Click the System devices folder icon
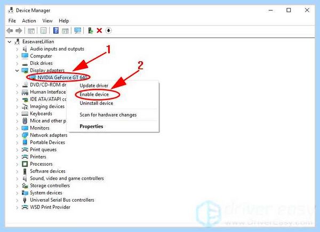Screen dimensions: 320x232 pos(25,193)
